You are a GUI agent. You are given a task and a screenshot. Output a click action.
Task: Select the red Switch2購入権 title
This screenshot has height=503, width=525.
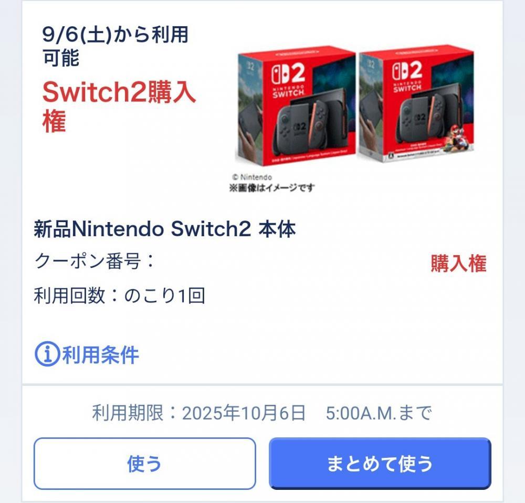coord(119,106)
